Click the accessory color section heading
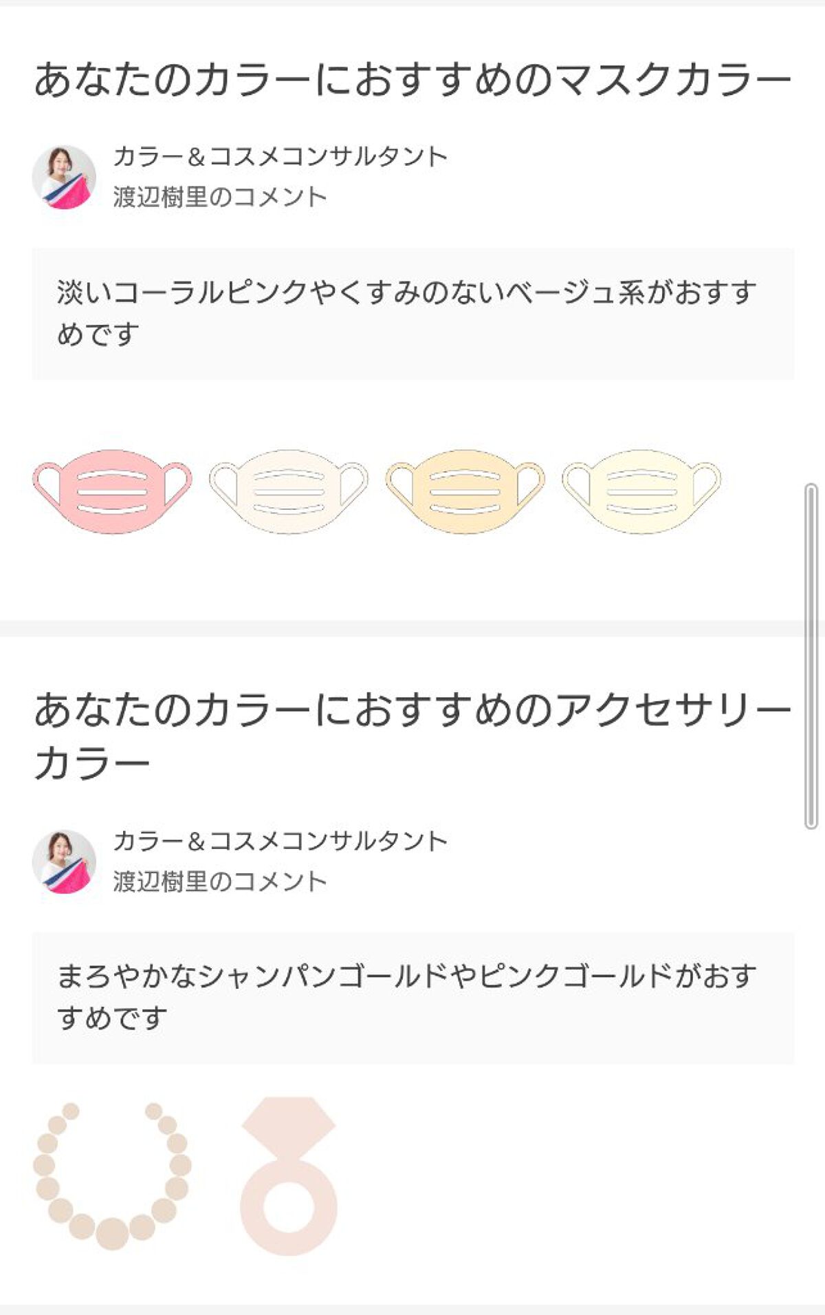This screenshot has height=1315, width=825. coord(412,710)
